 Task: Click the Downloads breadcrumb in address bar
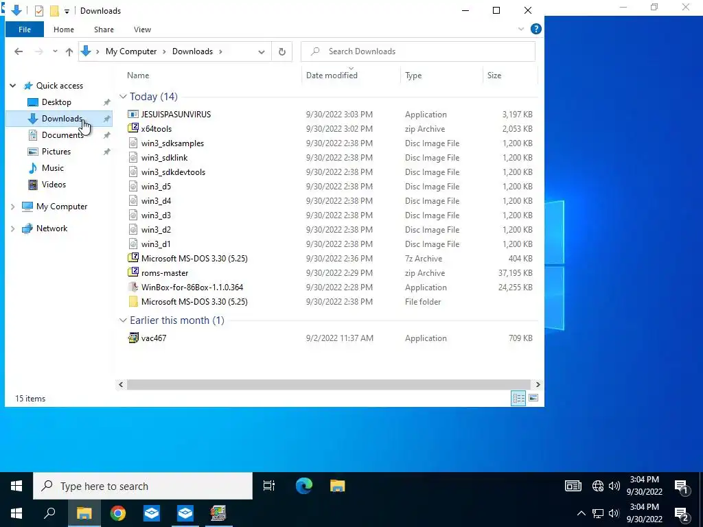coord(192,51)
